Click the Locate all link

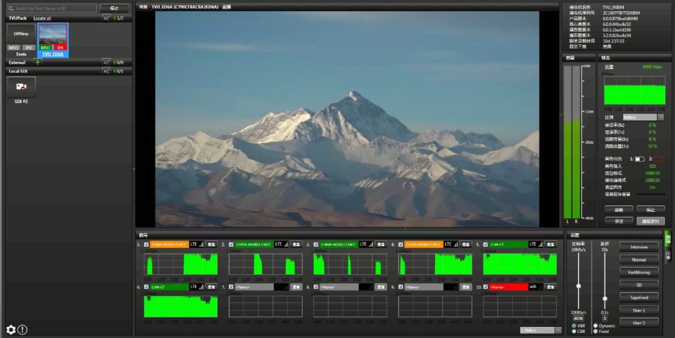(42, 19)
